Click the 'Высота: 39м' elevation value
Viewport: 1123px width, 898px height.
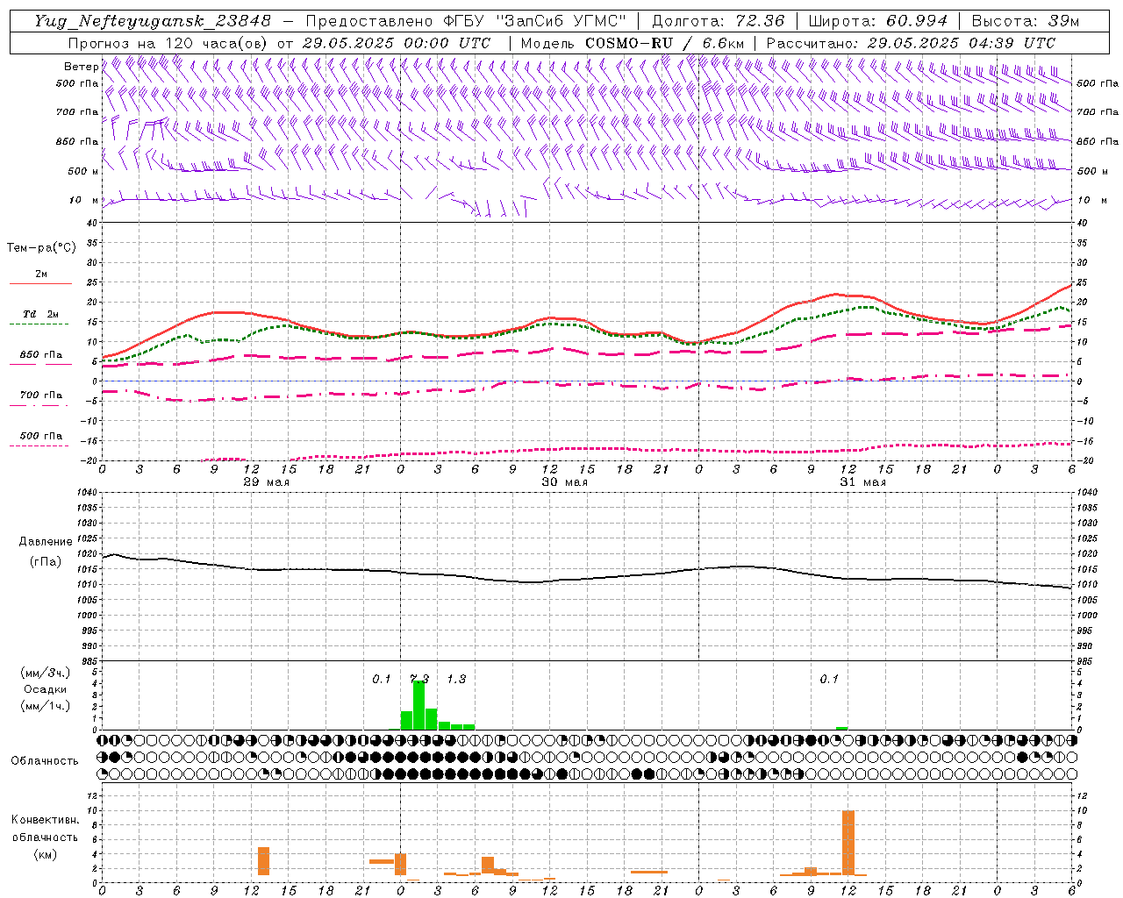[1026, 21]
